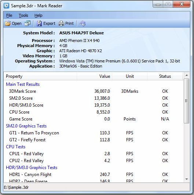194x195 pixels.
Task: Open the Tools menu
Action: [23, 15]
